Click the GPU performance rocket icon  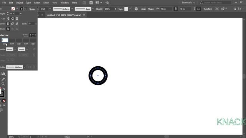(x=107, y=3)
